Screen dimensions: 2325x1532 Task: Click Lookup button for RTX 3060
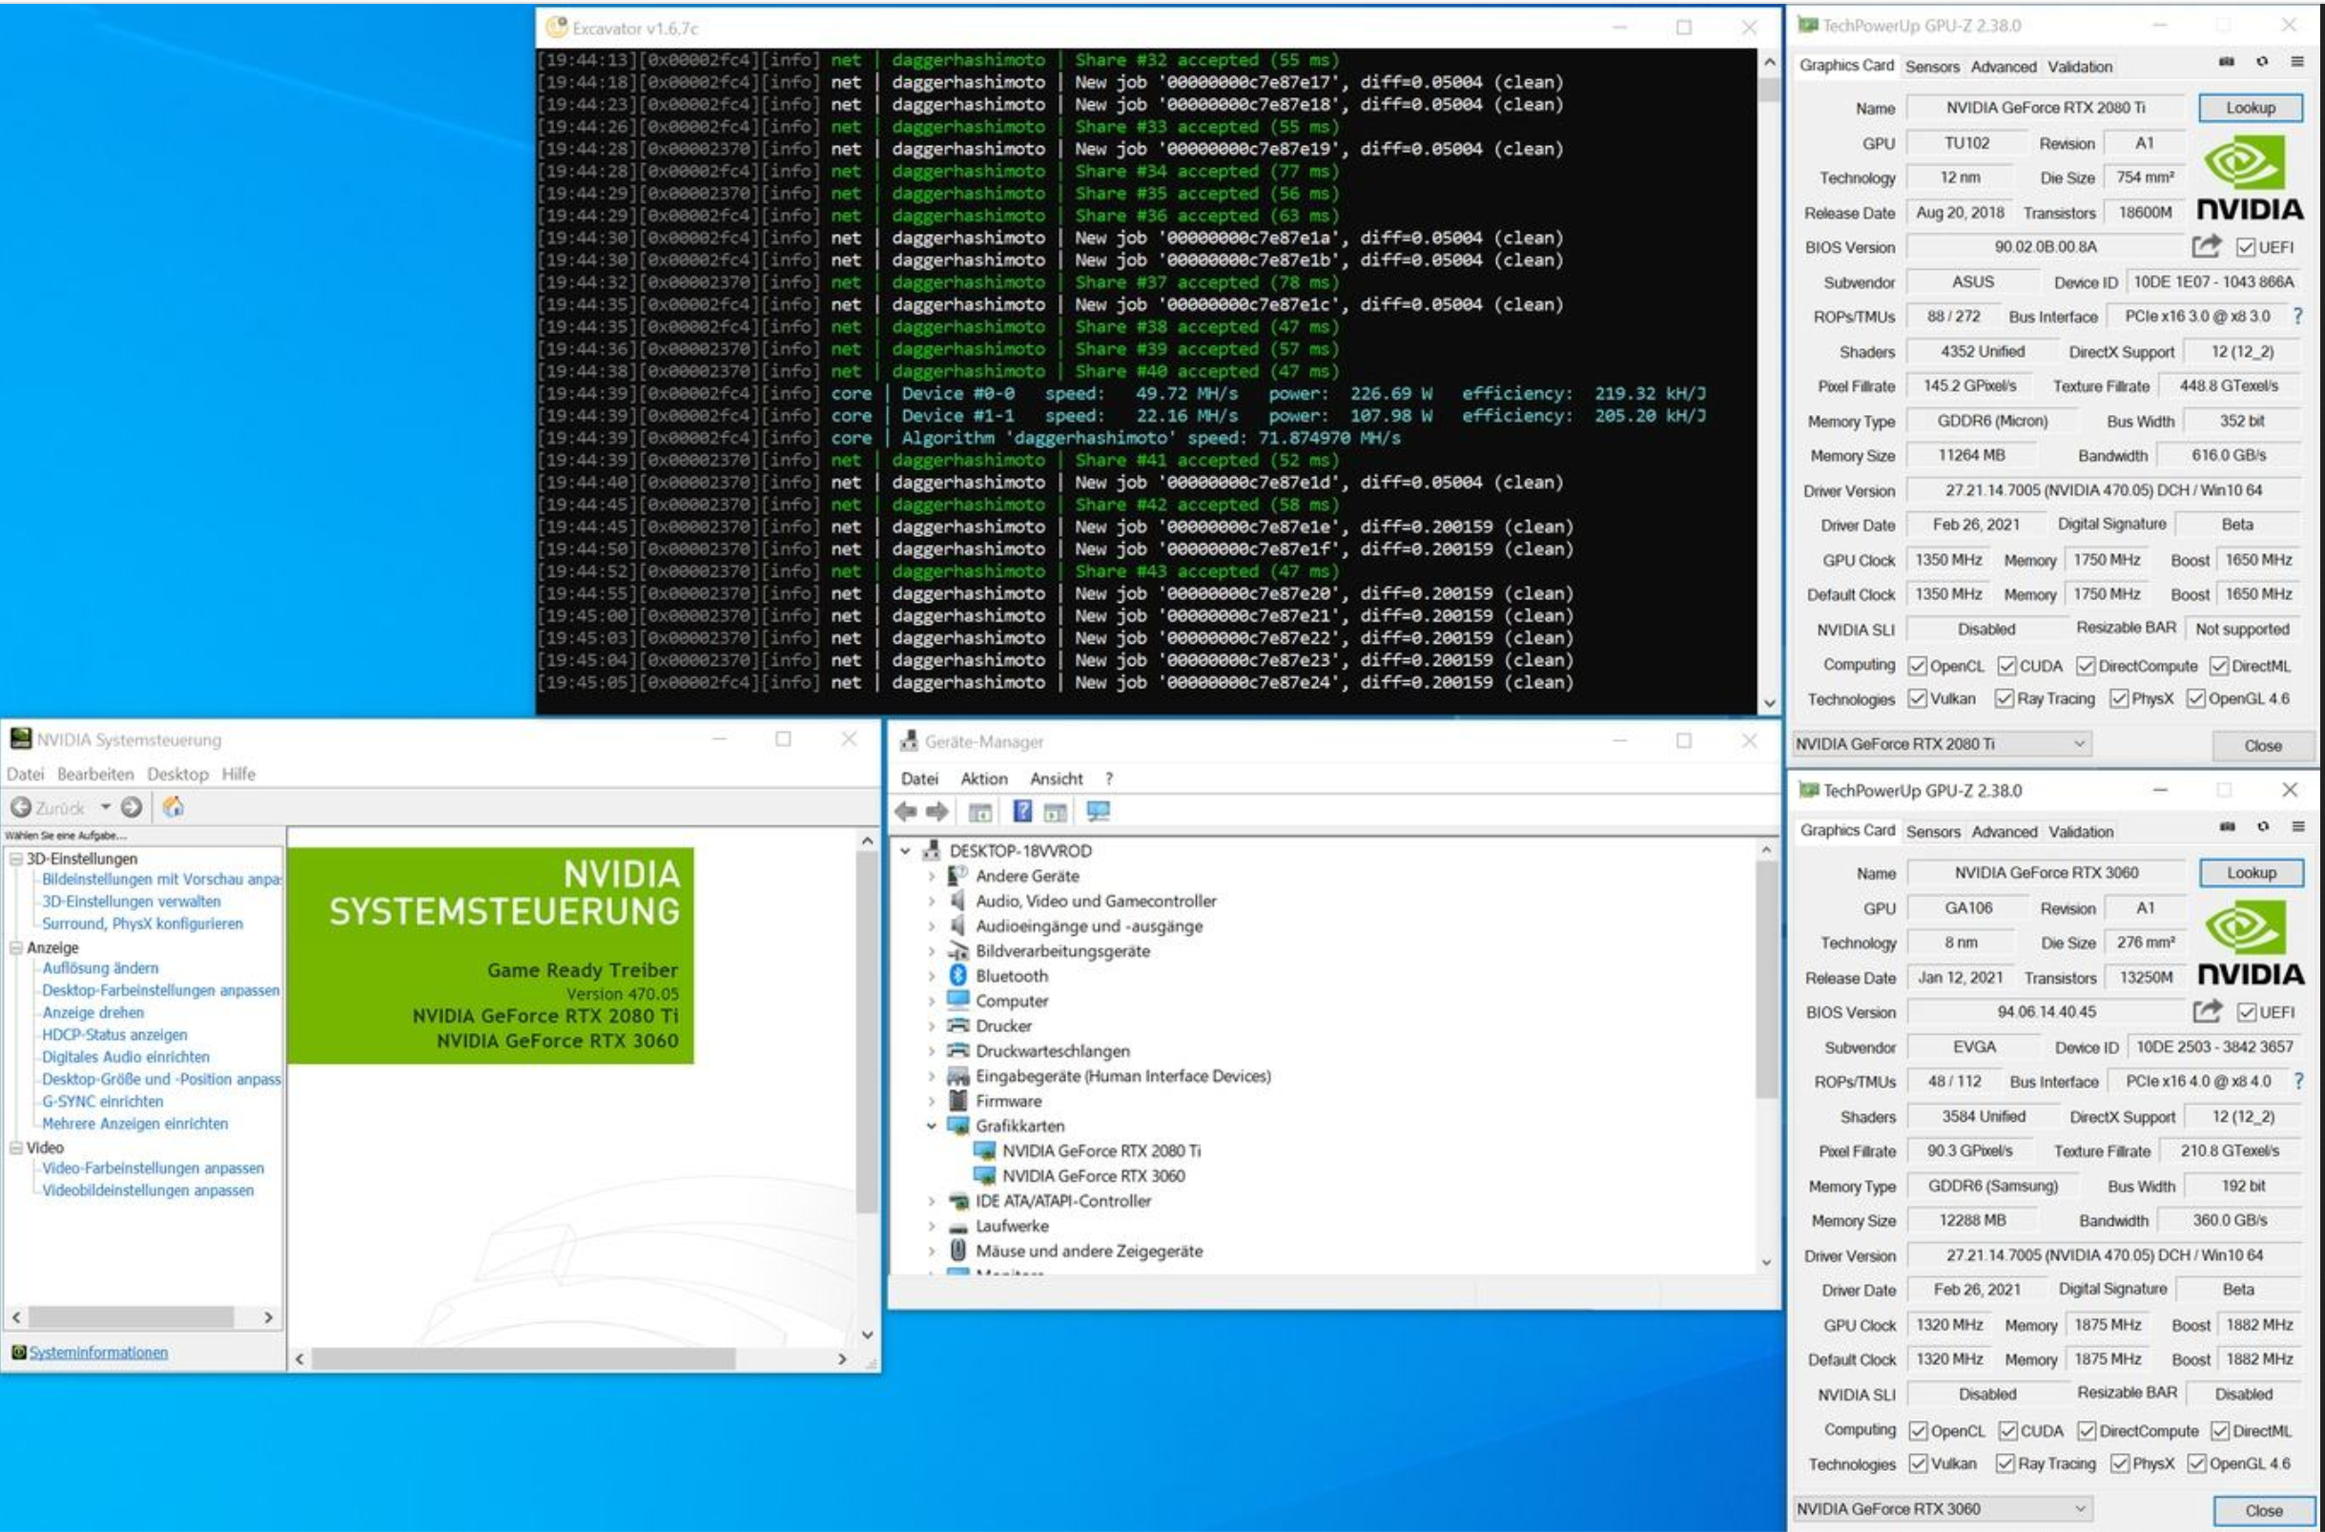click(2251, 873)
